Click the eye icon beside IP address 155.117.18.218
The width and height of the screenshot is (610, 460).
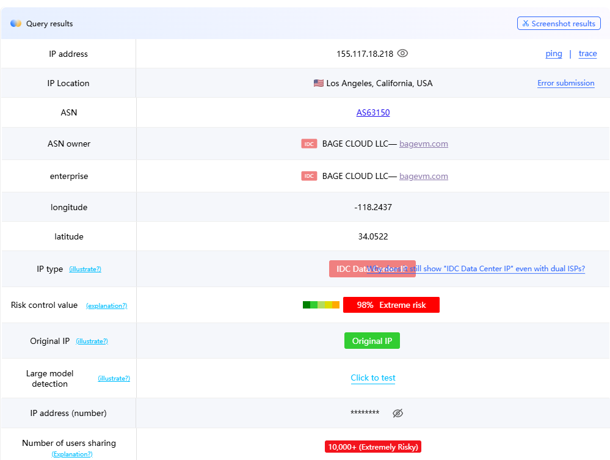click(402, 53)
